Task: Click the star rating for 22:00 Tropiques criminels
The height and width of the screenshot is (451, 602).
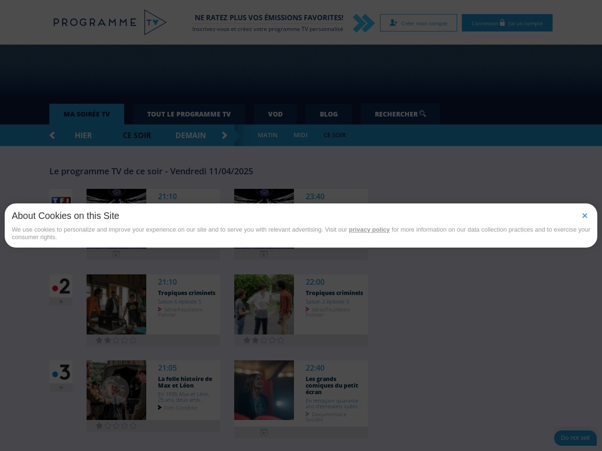Action: [x=264, y=340]
